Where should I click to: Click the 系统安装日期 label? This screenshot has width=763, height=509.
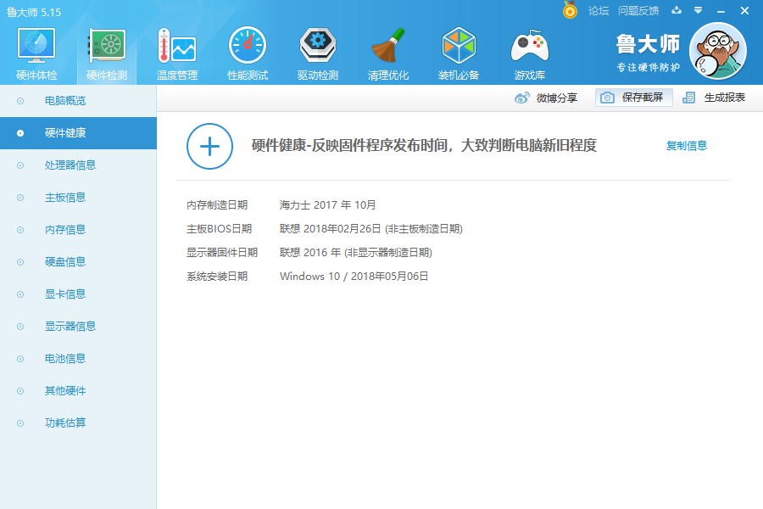coord(217,277)
